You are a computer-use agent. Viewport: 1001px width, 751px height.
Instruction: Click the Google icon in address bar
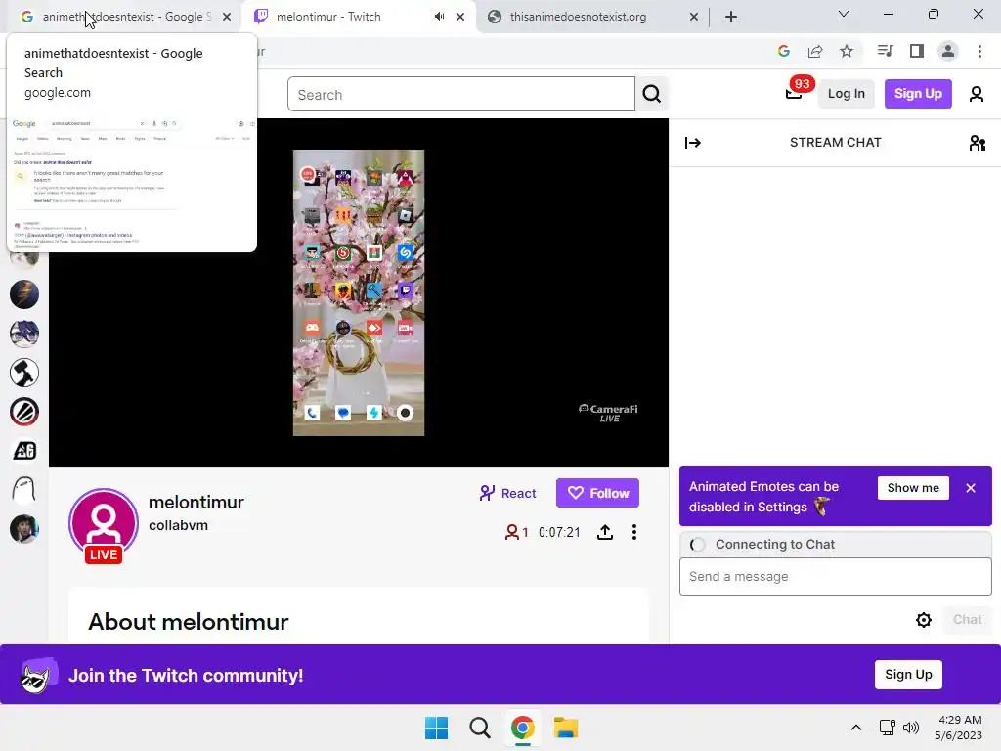[x=784, y=51]
